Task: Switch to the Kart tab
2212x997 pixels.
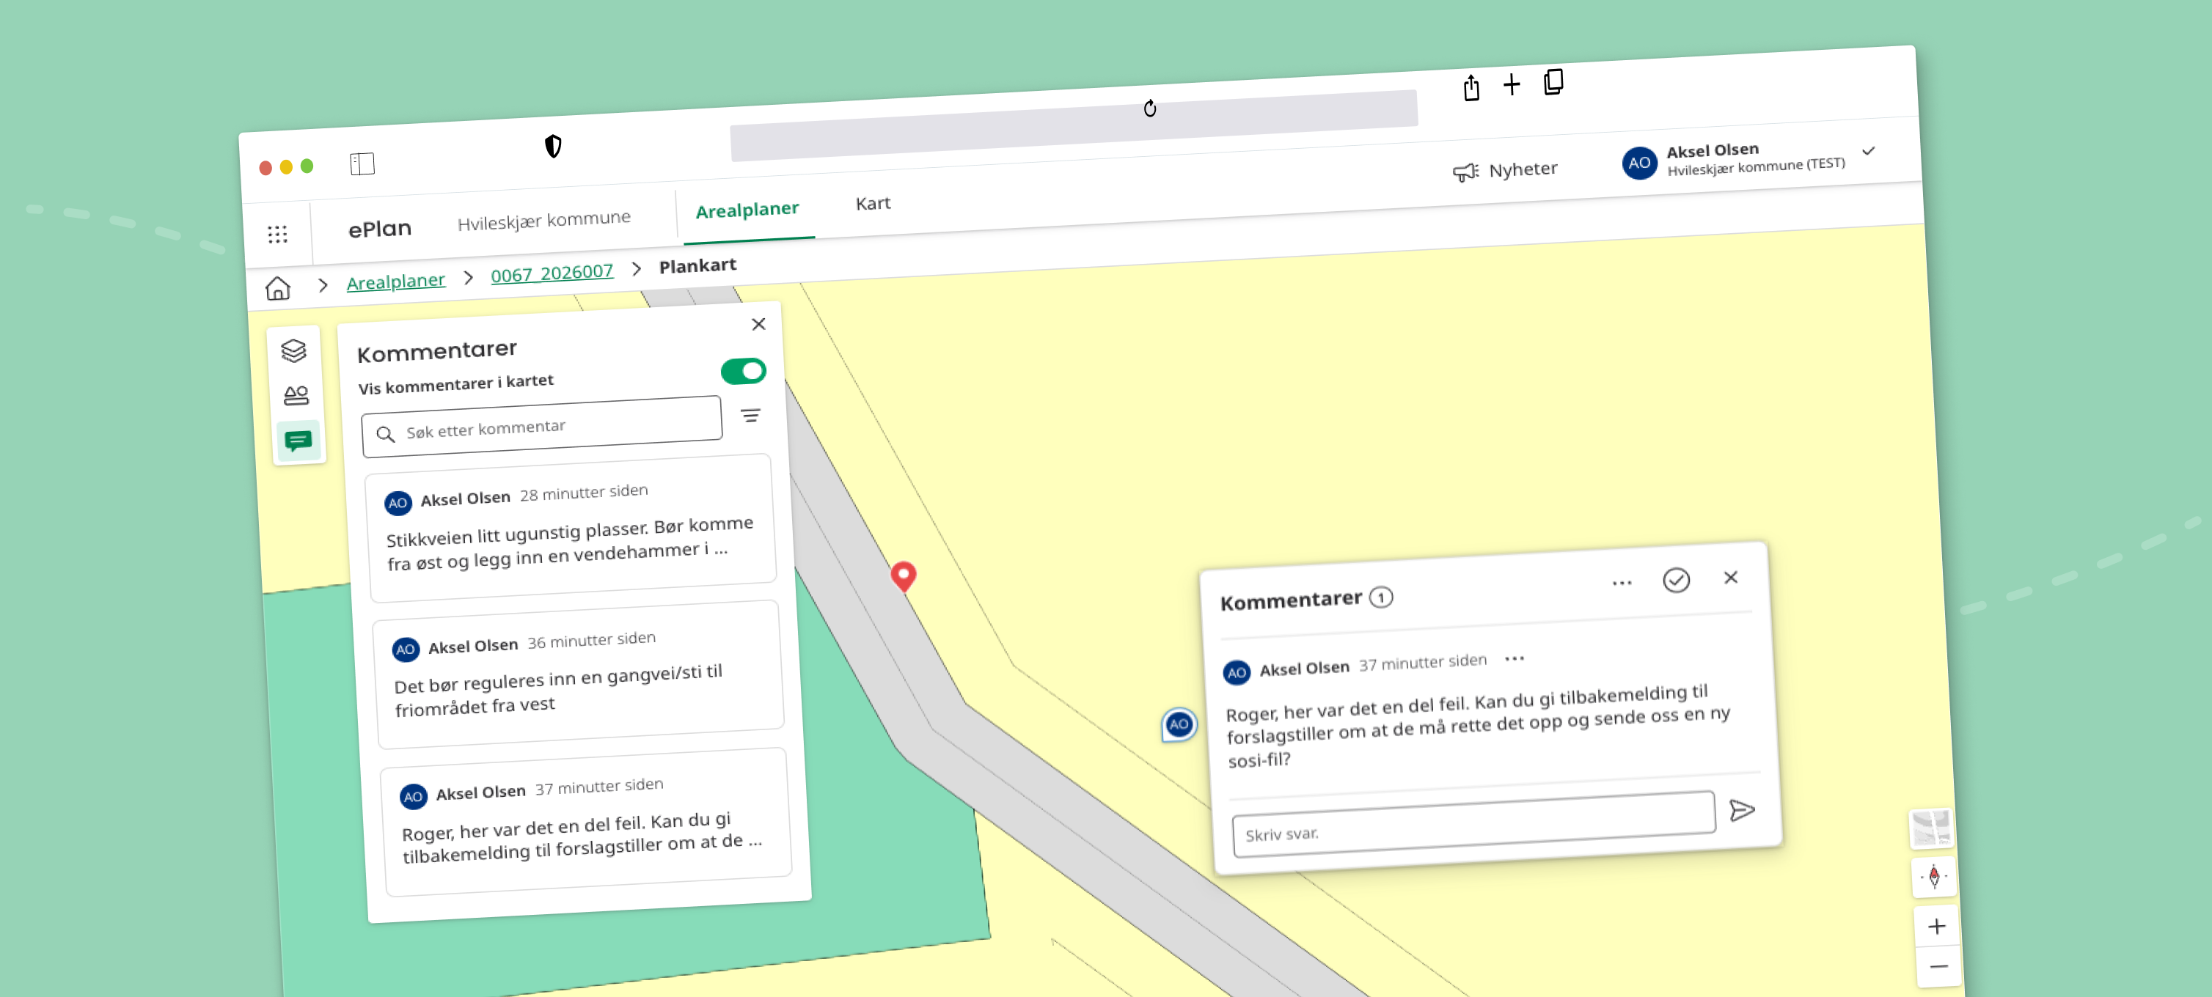Action: click(873, 205)
